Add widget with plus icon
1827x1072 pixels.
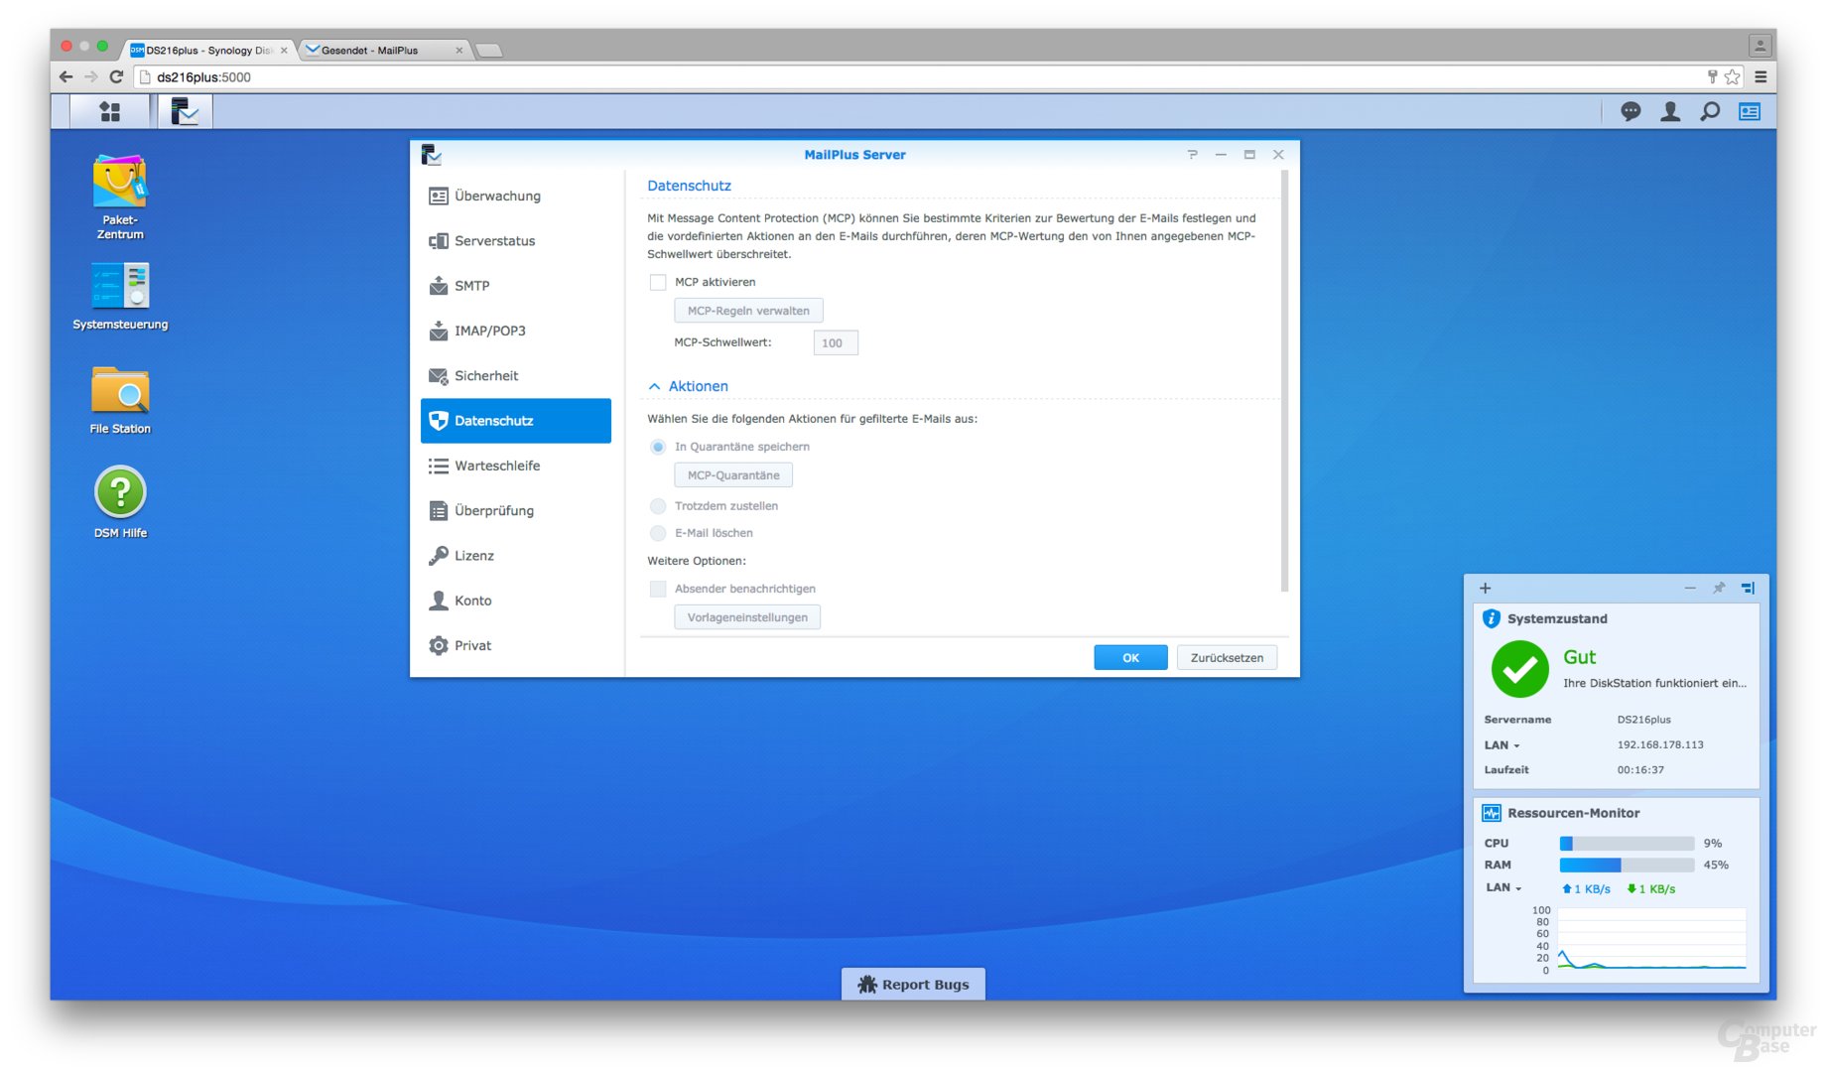[1486, 588]
